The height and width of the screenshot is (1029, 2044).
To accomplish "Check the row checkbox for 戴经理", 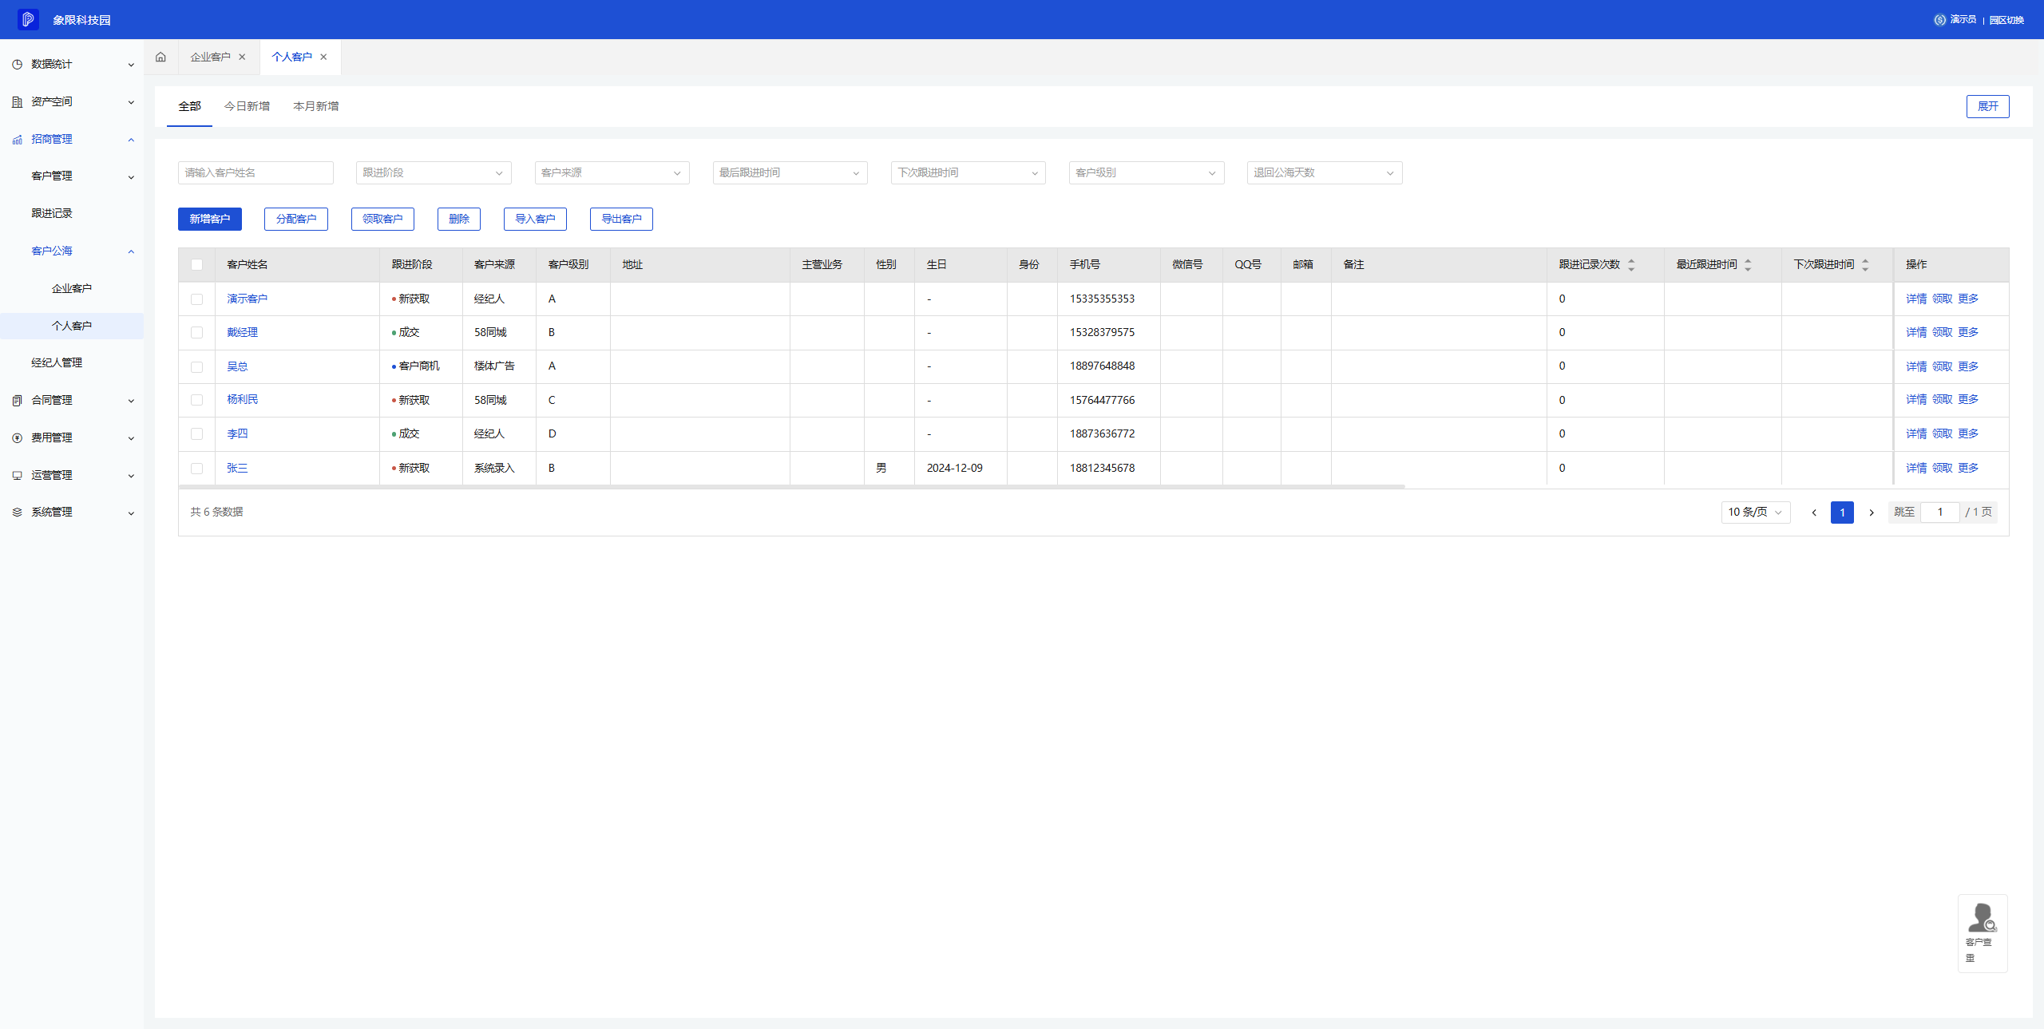I will coord(196,333).
